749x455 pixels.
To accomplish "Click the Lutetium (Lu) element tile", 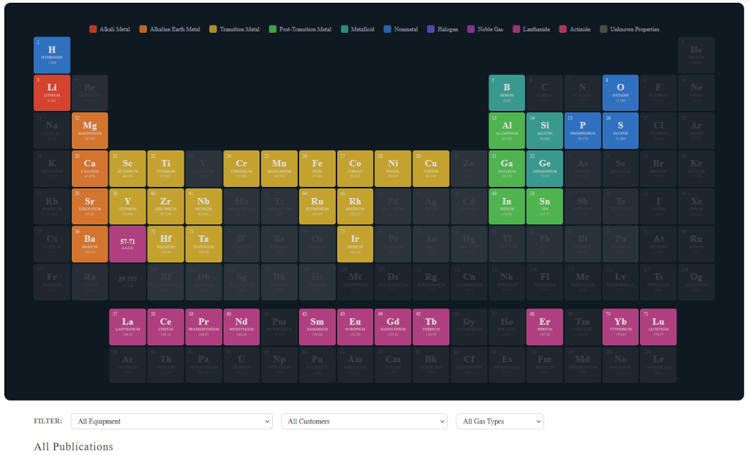I will (658, 326).
